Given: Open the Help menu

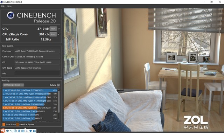Looking at the screenshot, I should [x=9, y=6].
